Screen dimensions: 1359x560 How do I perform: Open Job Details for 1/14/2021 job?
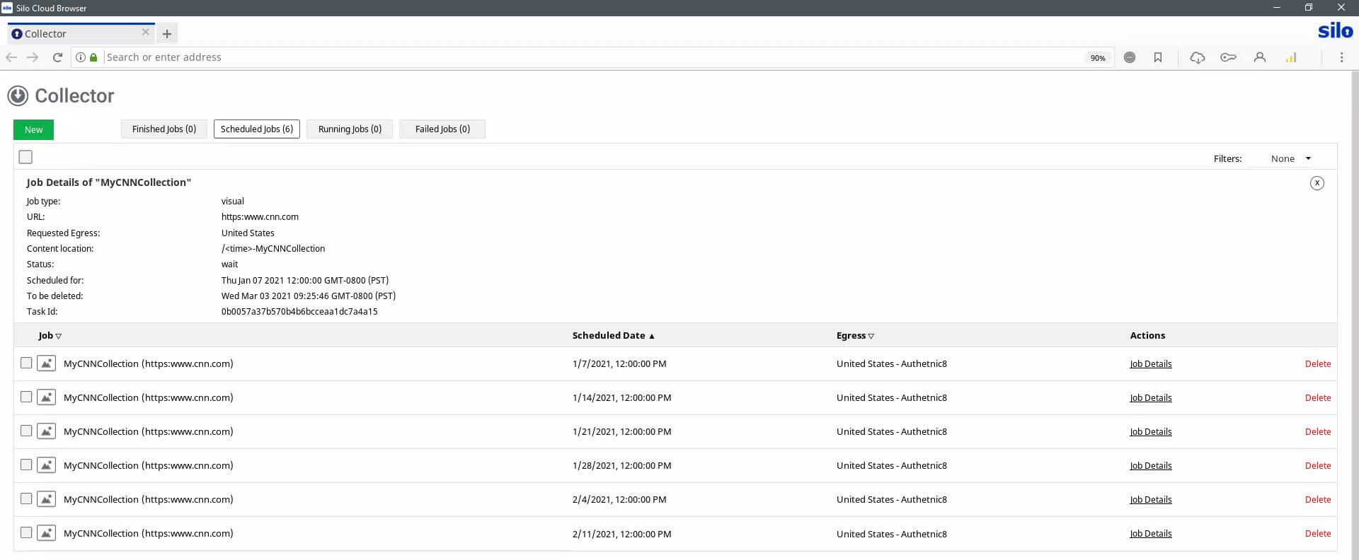(1150, 397)
